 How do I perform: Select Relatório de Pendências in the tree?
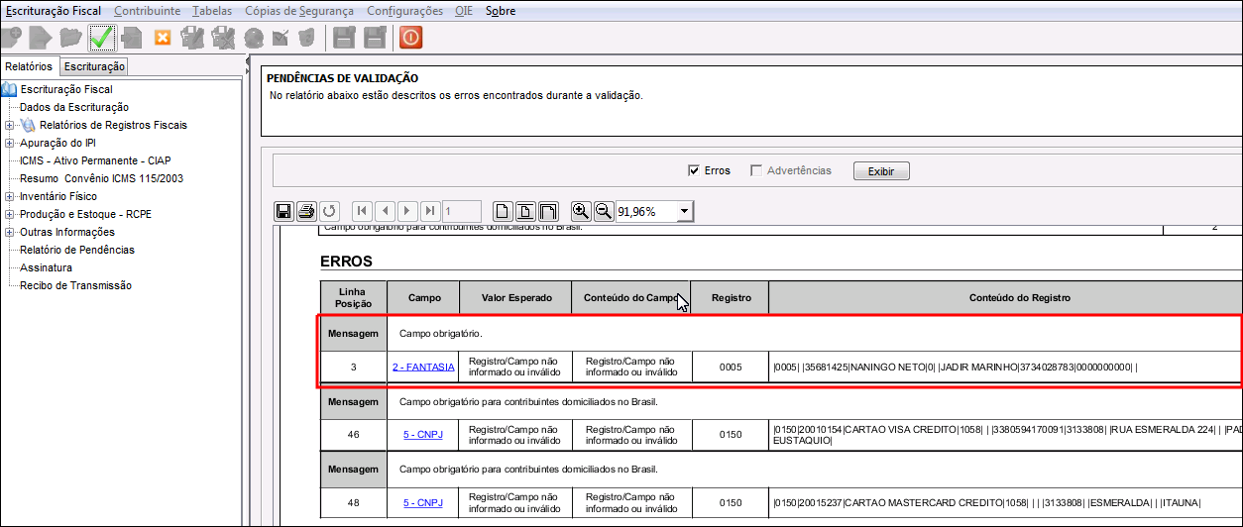pos(77,250)
